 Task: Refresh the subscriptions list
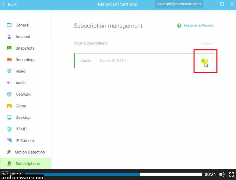(x=207, y=44)
